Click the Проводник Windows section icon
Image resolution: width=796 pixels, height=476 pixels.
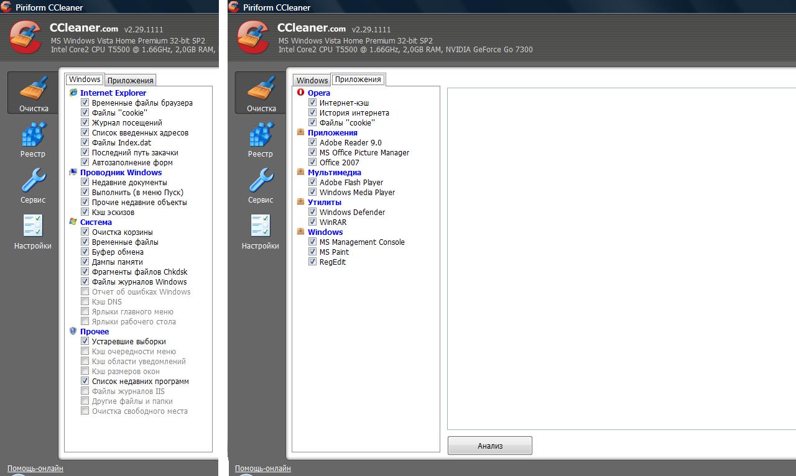click(x=73, y=172)
